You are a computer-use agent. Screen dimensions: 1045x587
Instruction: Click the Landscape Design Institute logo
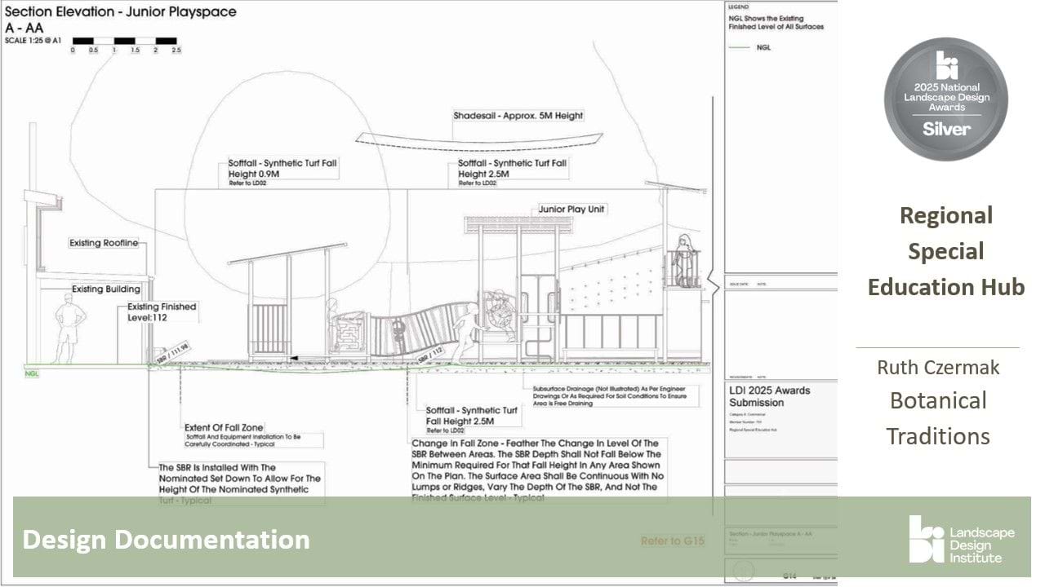click(x=962, y=539)
